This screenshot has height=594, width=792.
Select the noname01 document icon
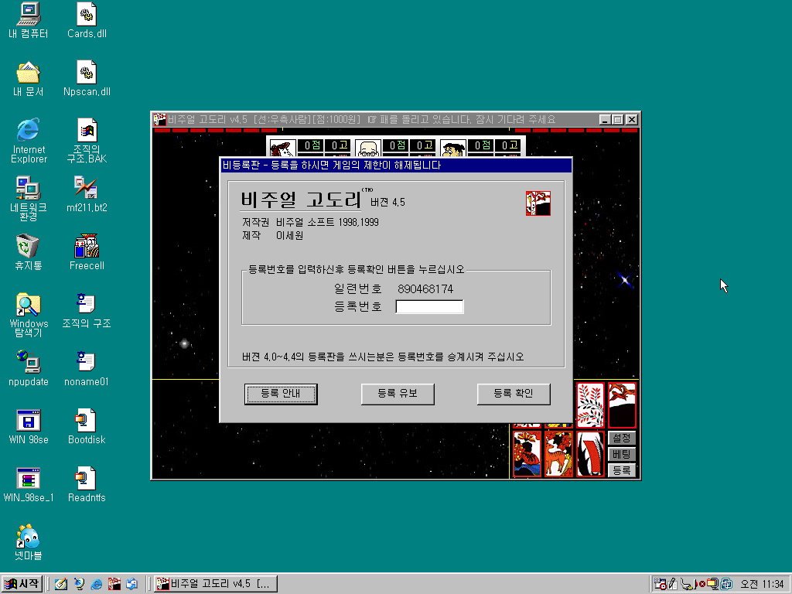(x=87, y=369)
